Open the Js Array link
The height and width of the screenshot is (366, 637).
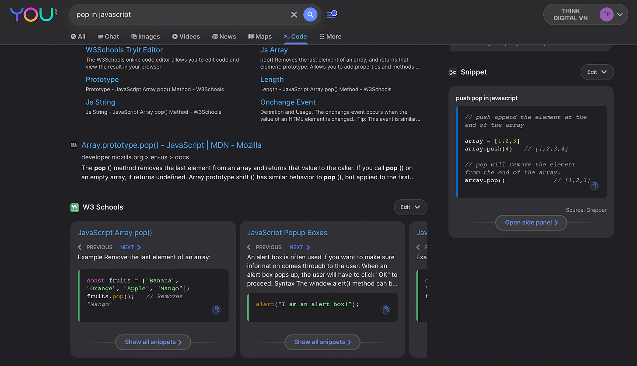point(274,50)
